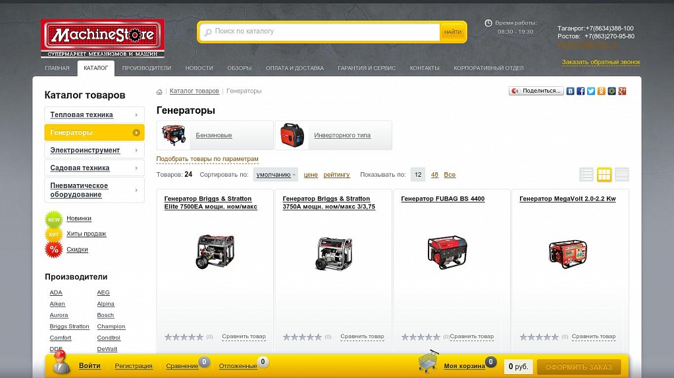Open the ГЛАВНАЯ tab
Viewport: 674px width, 378px height.
(x=57, y=68)
